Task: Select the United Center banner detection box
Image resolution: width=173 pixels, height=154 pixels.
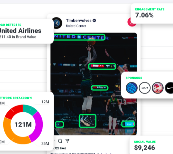Action: tap(79, 37)
